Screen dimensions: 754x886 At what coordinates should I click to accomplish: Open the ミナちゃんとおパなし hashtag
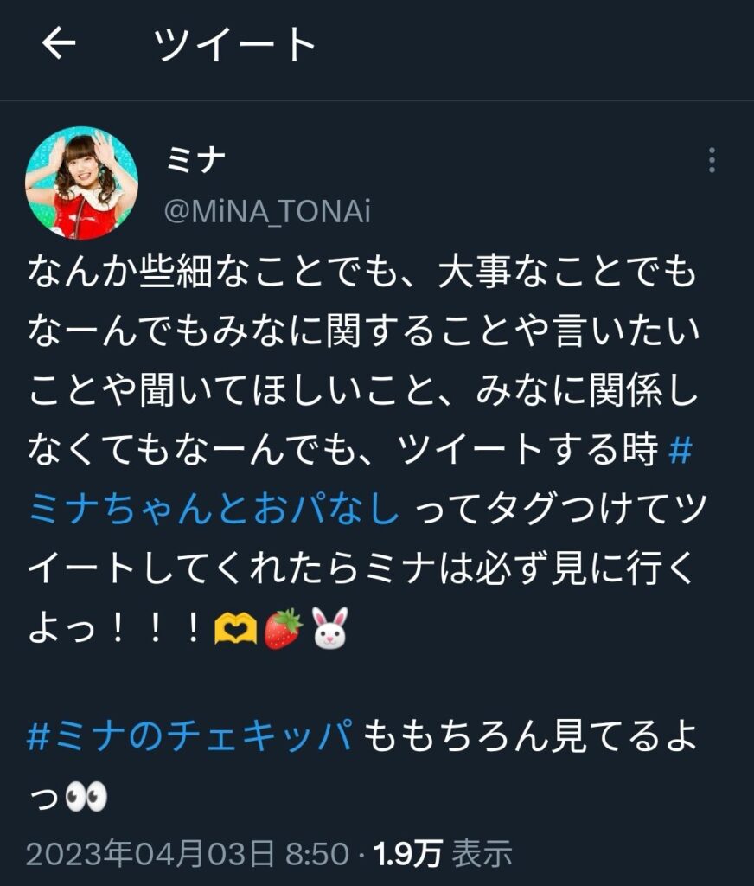(x=214, y=508)
